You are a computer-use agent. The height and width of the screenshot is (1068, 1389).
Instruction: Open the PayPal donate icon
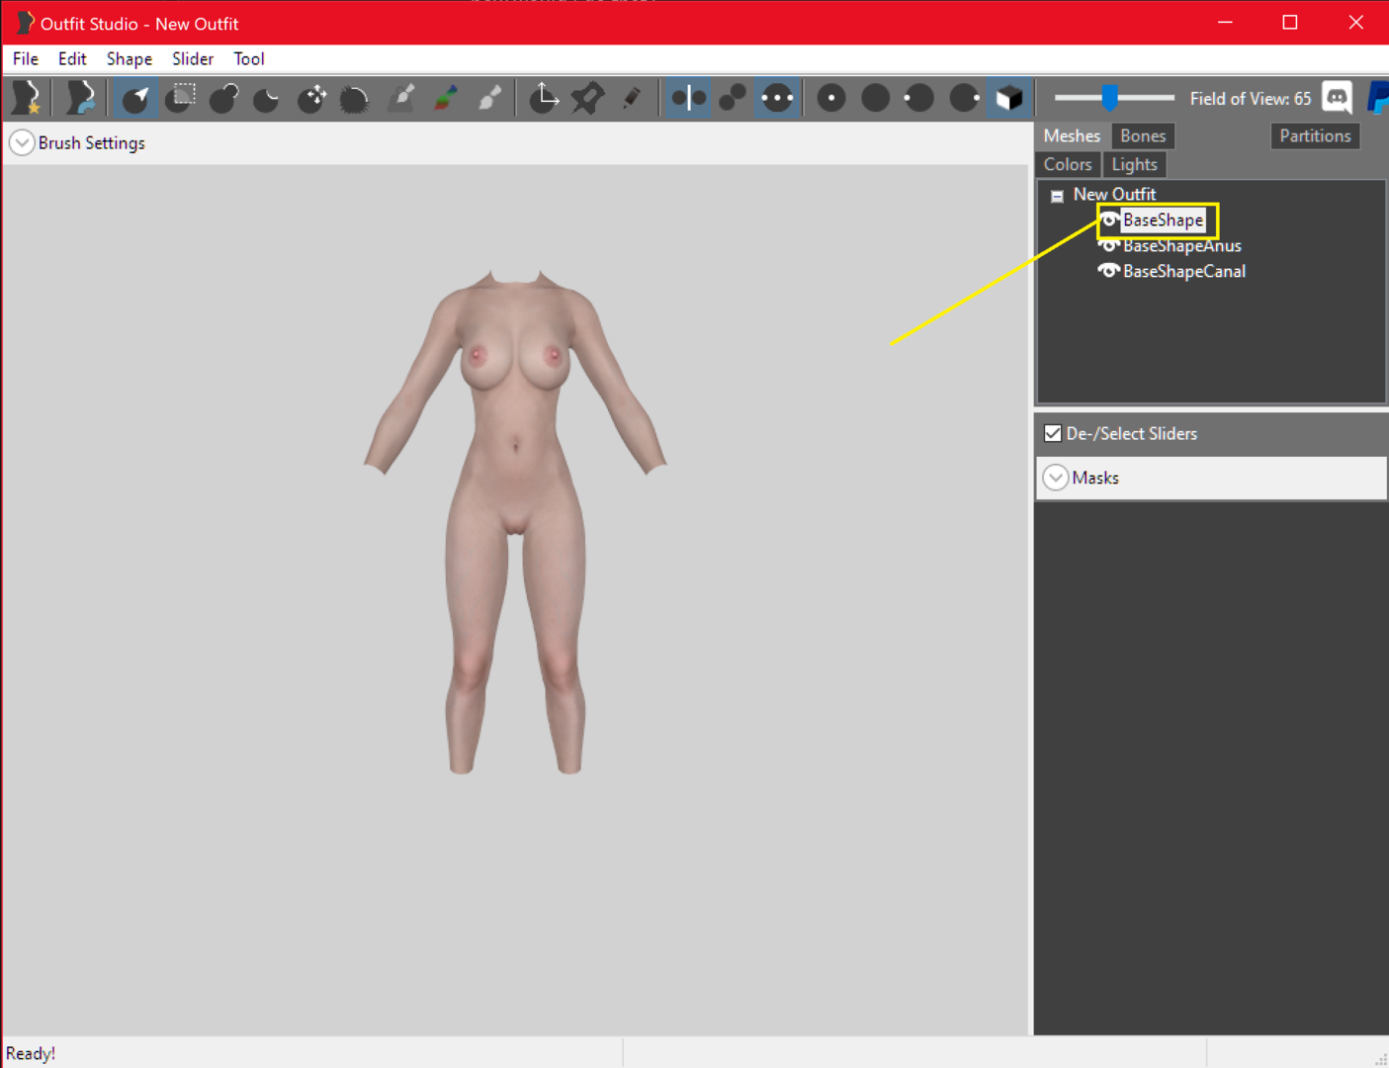point(1377,98)
